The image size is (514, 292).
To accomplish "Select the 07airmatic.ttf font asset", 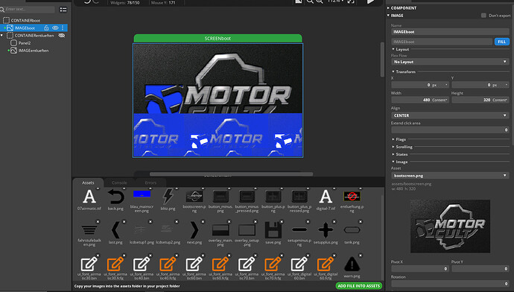I will (89, 197).
